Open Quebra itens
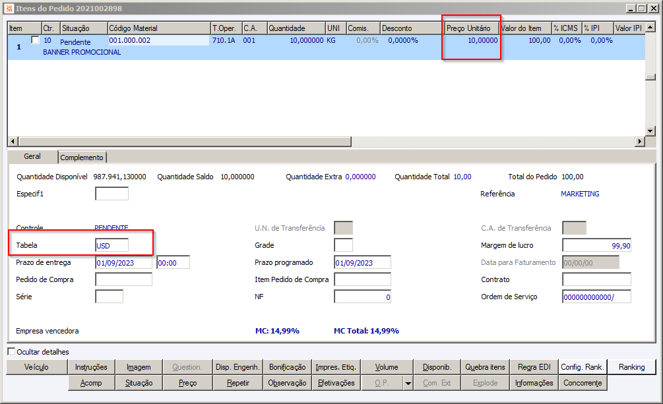This screenshot has height=404, width=663. [x=486, y=367]
